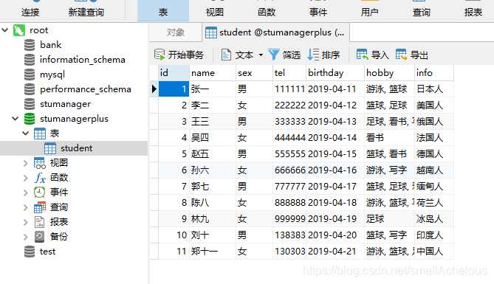Select the name cell 孙六
Screen dimensions: 494x284
tap(213, 170)
